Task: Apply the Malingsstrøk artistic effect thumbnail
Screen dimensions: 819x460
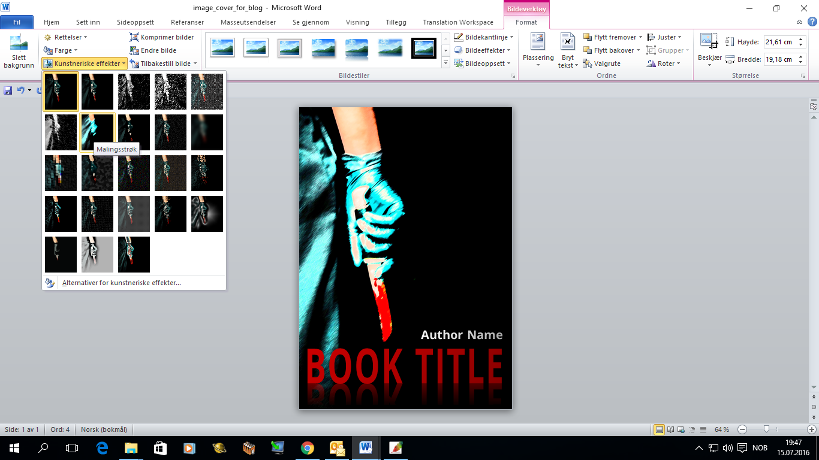Action: point(97,131)
